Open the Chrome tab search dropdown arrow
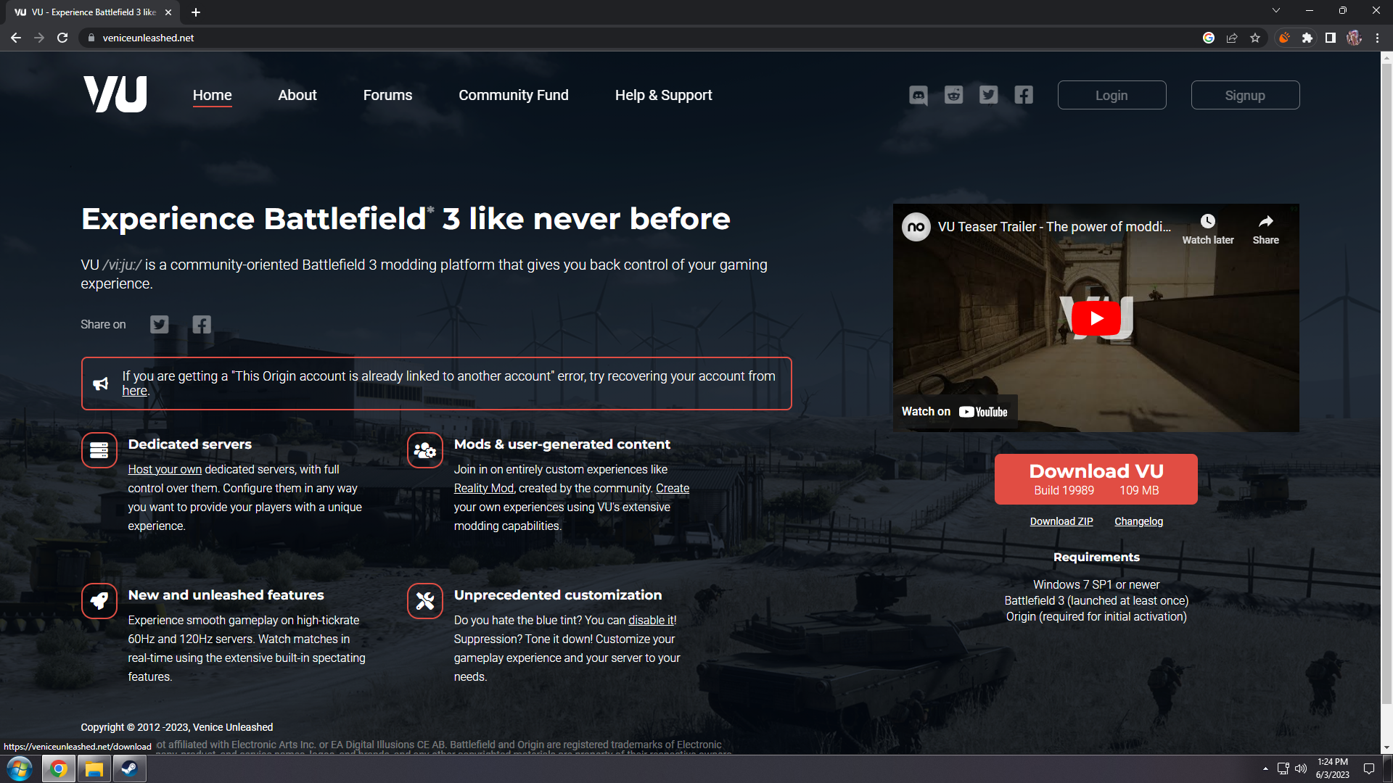This screenshot has width=1393, height=783. click(1276, 10)
